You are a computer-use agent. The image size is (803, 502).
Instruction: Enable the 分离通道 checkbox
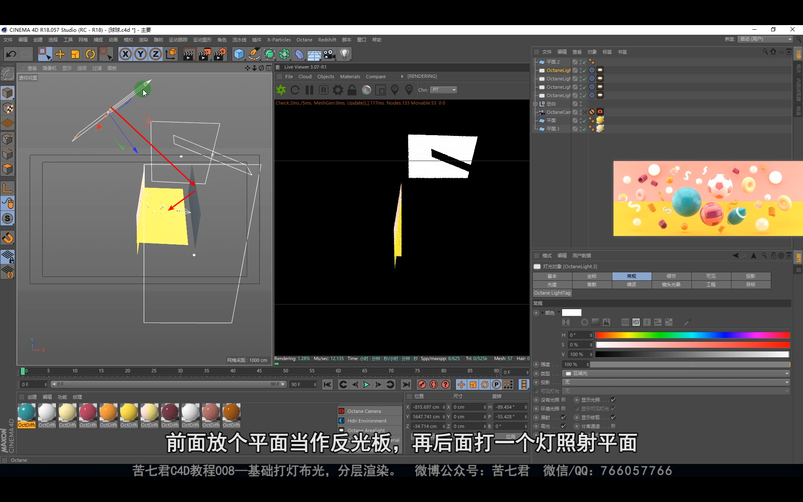click(x=613, y=426)
